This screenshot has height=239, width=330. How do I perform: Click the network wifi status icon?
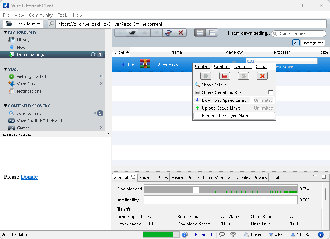[233, 234]
